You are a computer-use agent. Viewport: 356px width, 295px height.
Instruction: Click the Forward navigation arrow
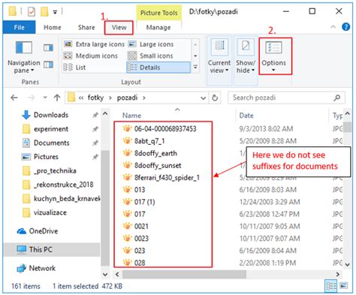[31, 98]
